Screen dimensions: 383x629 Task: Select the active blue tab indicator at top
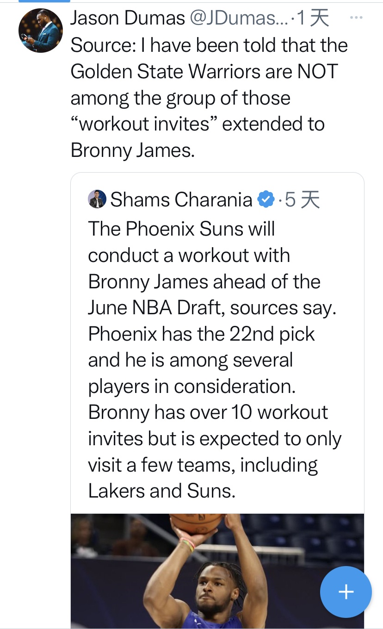(x=37, y=1)
